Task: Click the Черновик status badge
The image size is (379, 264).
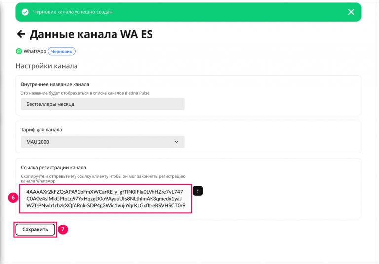Action: [x=62, y=51]
